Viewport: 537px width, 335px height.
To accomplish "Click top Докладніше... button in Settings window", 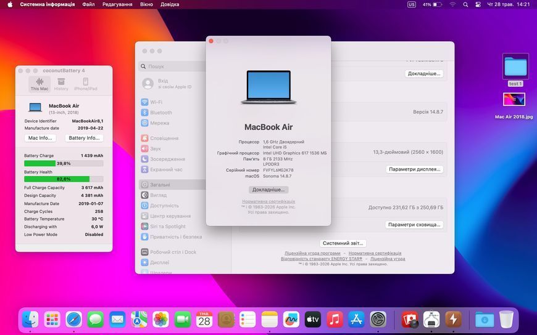I will point(424,73).
